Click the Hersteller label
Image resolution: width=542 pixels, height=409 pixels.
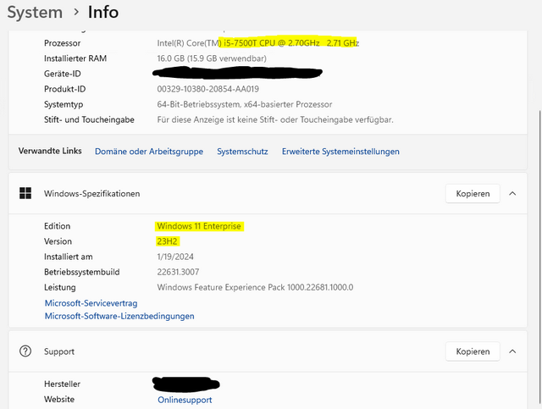[x=62, y=384]
